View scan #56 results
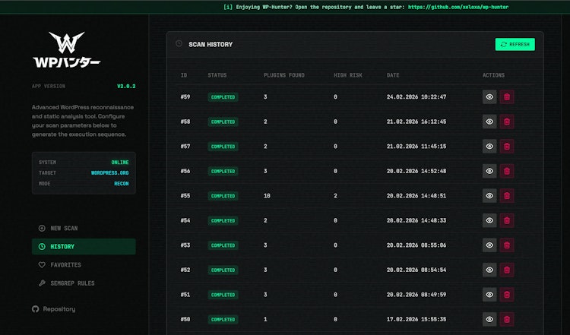This screenshot has height=335, width=570. (489, 171)
